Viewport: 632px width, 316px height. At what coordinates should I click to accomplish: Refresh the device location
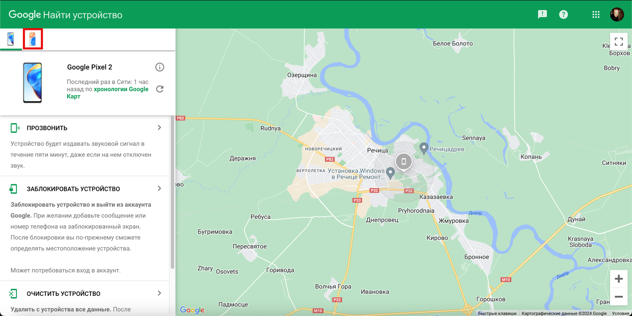(160, 89)
